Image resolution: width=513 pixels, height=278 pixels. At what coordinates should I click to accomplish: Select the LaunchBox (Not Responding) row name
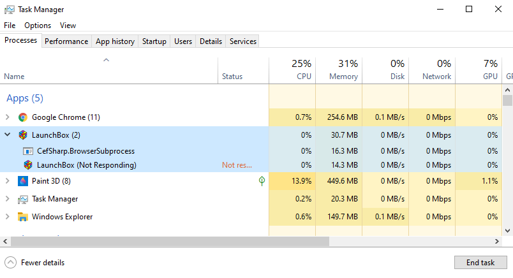87,165
